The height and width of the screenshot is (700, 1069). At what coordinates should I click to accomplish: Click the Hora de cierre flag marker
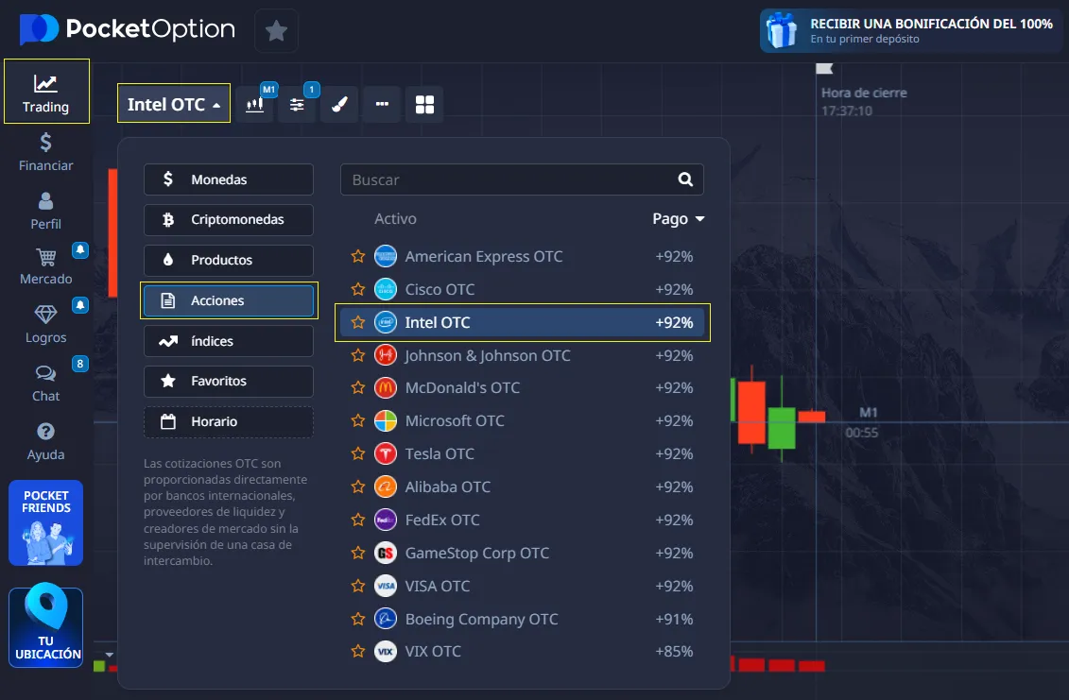pyautogui.click(x=825, y=68)
